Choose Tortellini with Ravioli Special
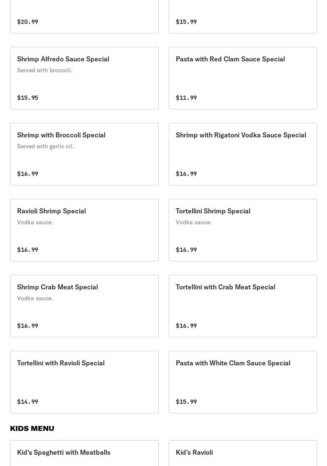The image size is (327, 466). (84, 382)
